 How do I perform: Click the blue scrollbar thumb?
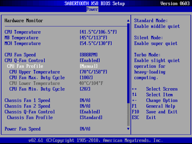(x=128, y=63)
